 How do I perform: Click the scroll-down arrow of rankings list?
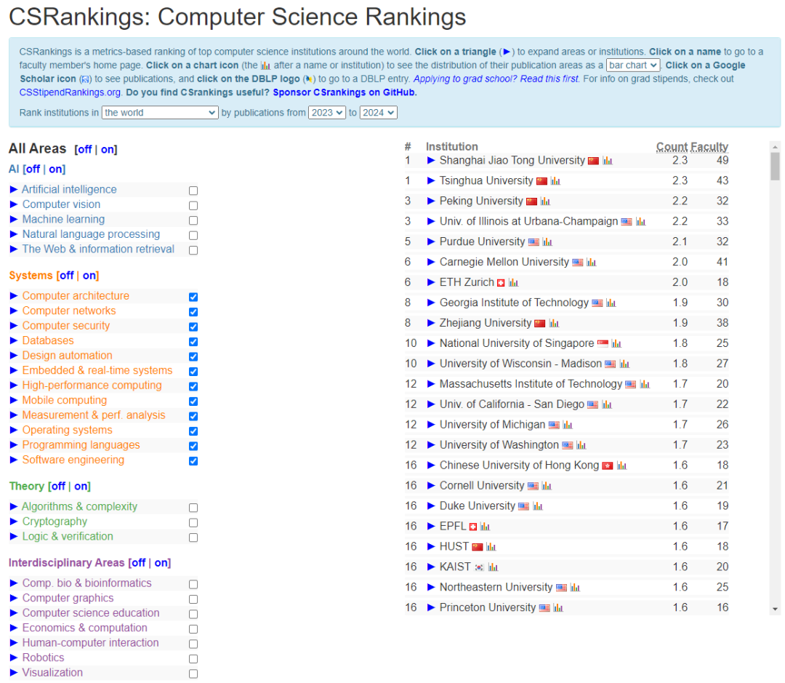coord(775,609)
